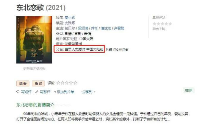This screenshot has width=197, height=125.
Task: Click the plus icon for 添加到片单
Action: 55,92
